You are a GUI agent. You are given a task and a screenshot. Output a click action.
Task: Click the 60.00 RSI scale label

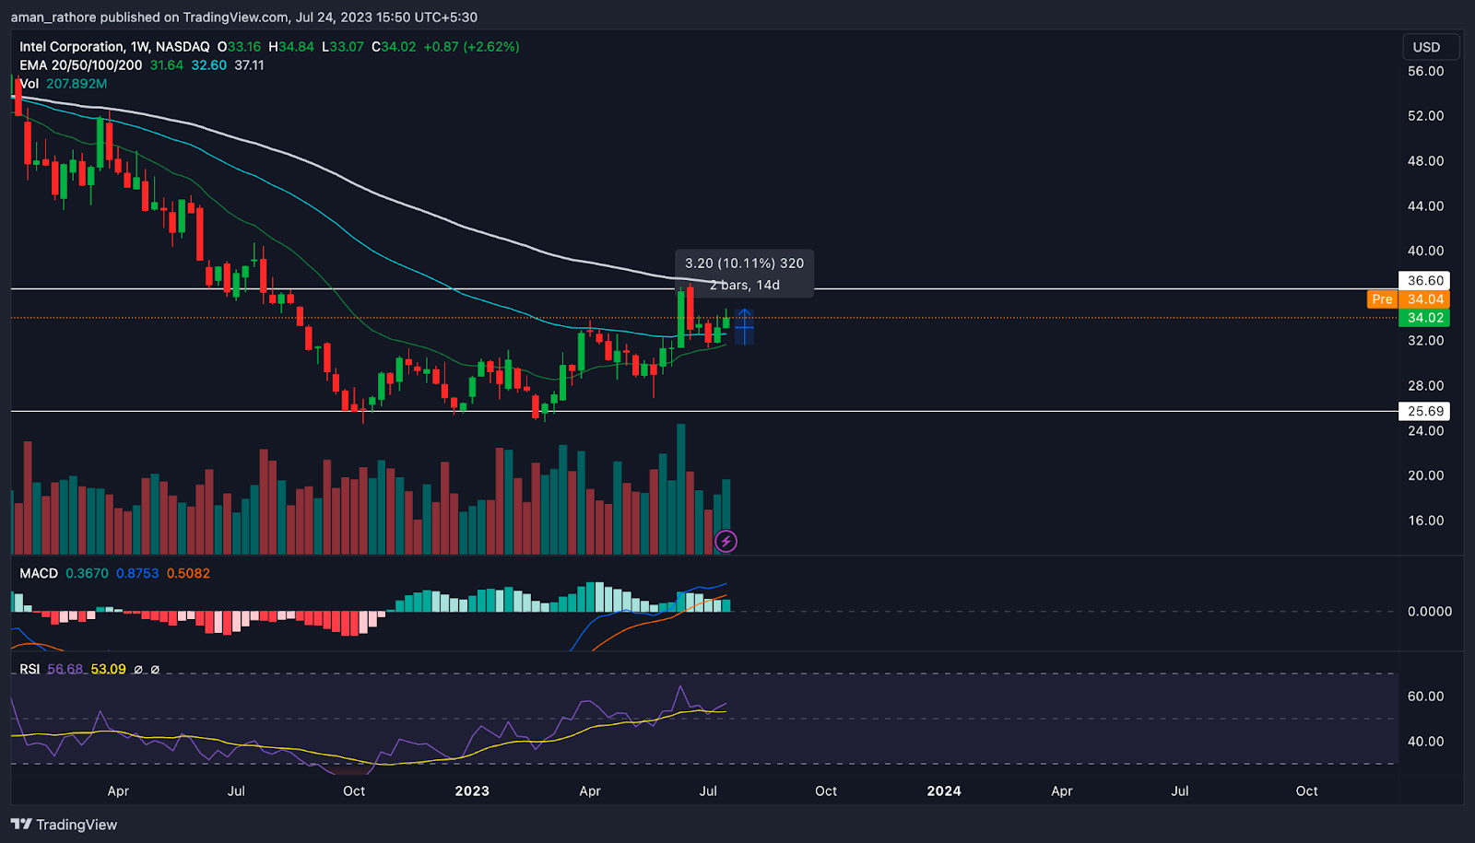[1425, 697]
